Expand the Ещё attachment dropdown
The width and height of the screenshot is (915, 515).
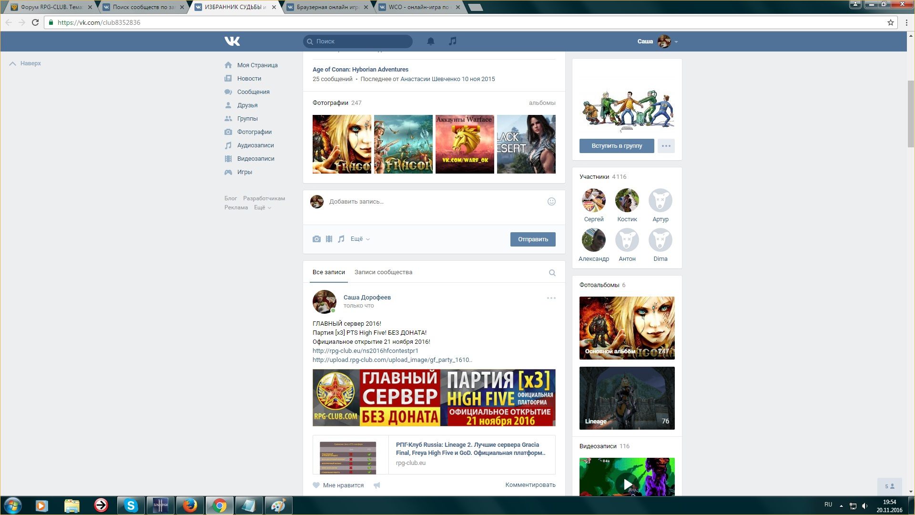[x=360, y=239]
